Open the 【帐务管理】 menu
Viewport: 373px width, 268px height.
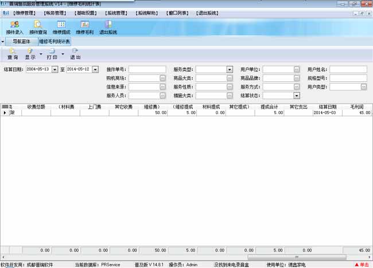[x=55, y=13]
